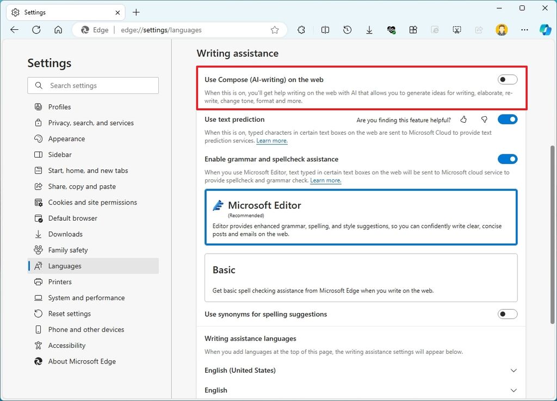View browsing history from the toolbar
557x401 pixels.
coord(347,30)
